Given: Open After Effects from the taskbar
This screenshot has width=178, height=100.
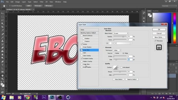Looking at the screenshot, I should coord(44,97).
